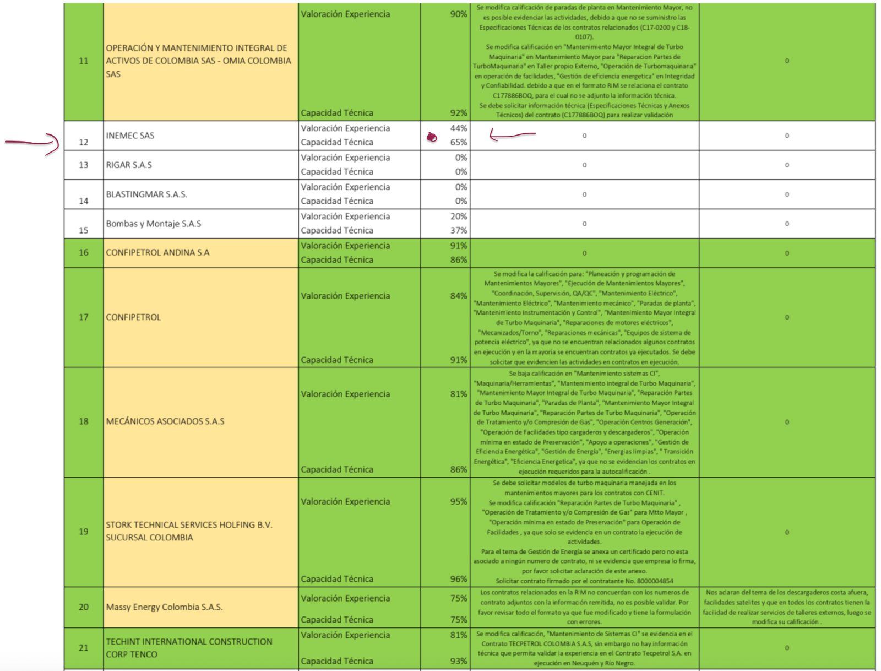Click row number 17 for CONFIPETROL
This screenshot has width=881, height=671.
coord(84,317)
